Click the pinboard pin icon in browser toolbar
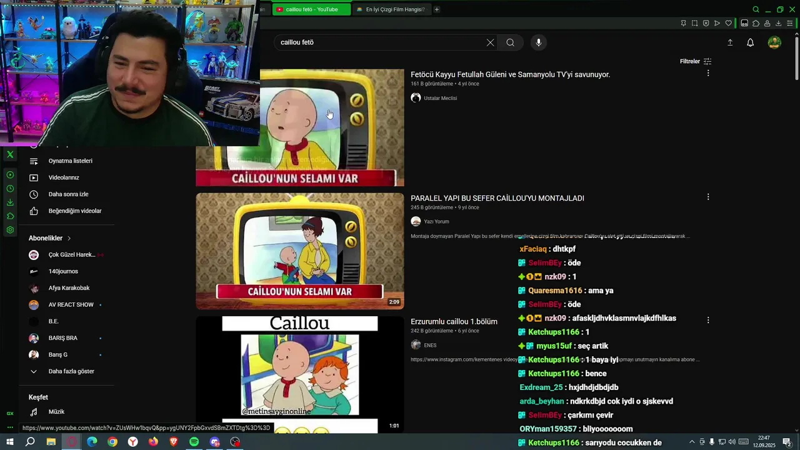Screen dimensions: 800x450 (x=683, y=23)
